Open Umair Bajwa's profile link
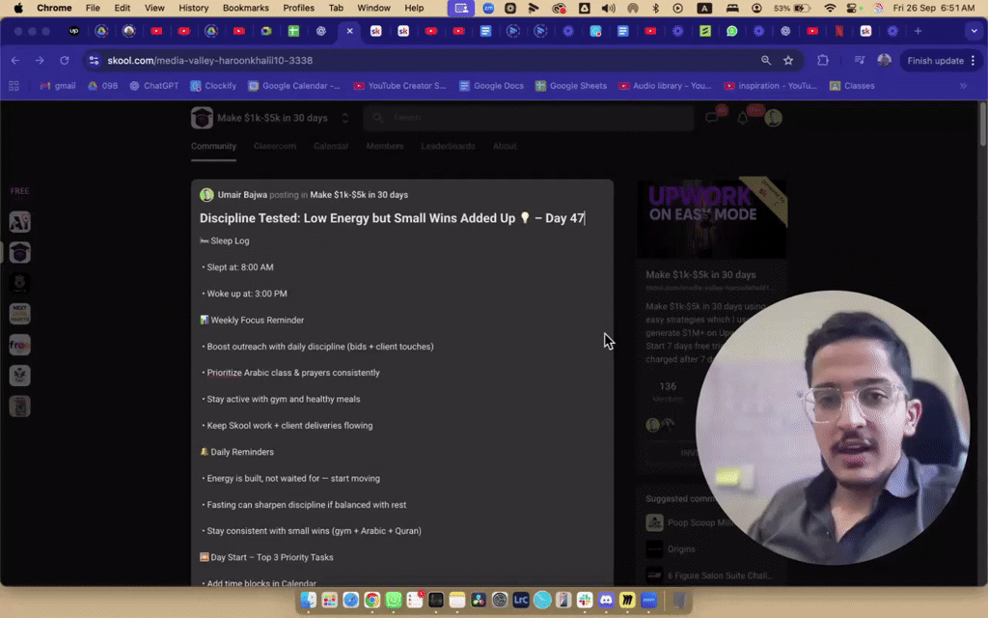Image resolution: width=988 pixels, height=618 pixels. click(242, 195)
